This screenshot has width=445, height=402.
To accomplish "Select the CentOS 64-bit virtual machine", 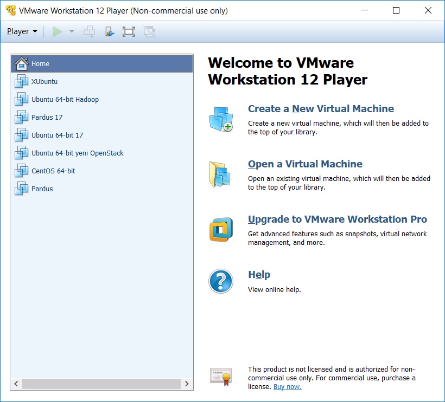I will tap(101, 171).
